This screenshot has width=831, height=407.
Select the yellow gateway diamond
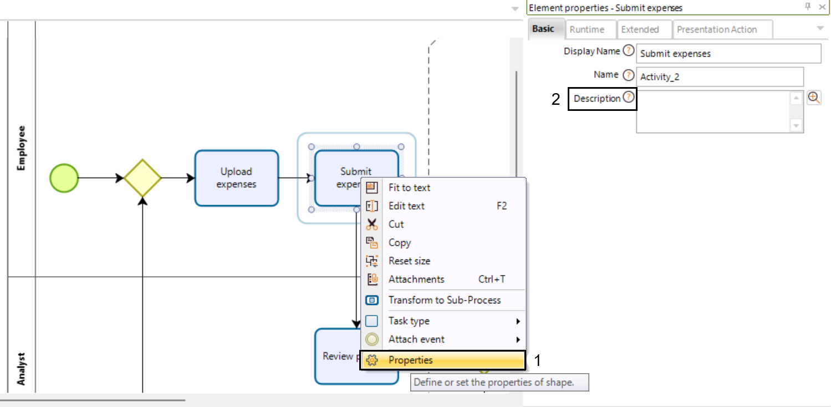click(142, 178)
